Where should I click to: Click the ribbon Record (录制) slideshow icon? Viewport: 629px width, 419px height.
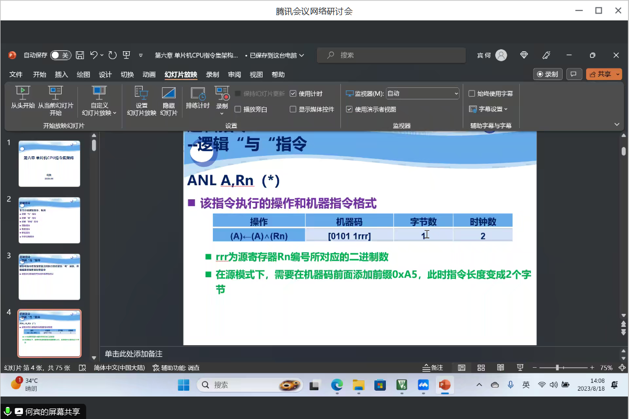pos(222,94)
